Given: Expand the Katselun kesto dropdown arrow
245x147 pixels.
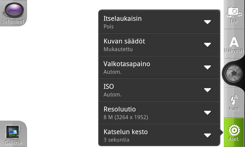Looking at the screenshot, I should tap(208, 135).
